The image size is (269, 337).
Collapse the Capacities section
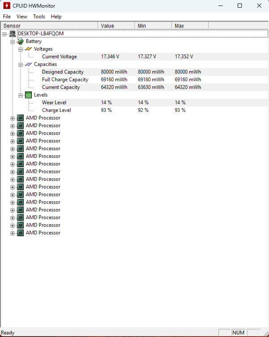[21, 64]
